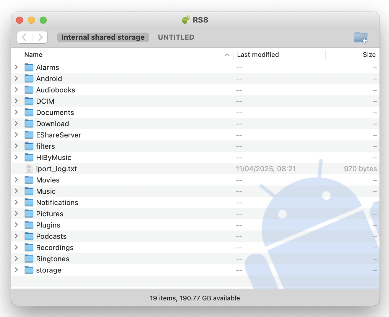Image resolution: width=389 pixels, height=317 pixels.
Task: Select the Alarms folder icon
Action: (29, 68)
